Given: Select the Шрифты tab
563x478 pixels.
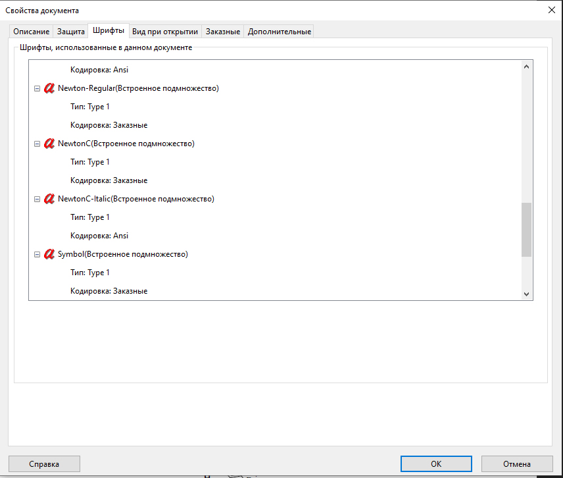Looking at the screenshot, I should coord(109,30).
